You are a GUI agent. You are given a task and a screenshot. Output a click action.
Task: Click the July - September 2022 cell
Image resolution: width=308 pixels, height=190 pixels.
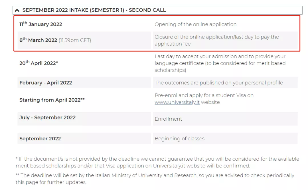tap(47, 118)
